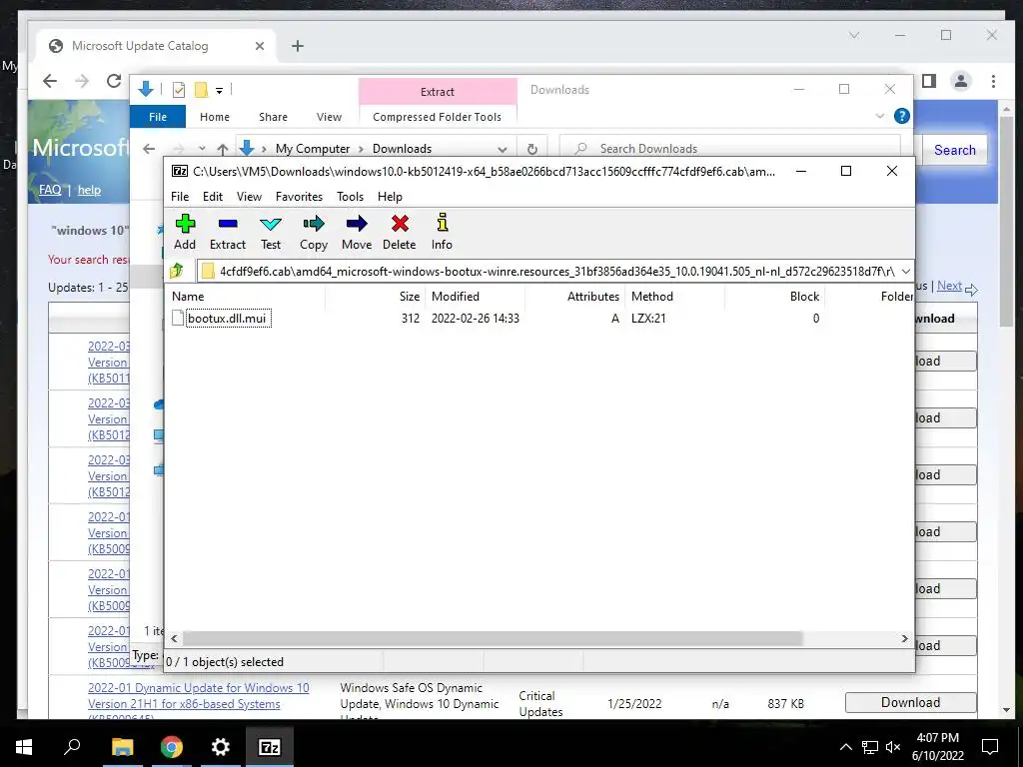Click Search button in Update Catalog
1023x767 pixels.
click(954, 150)
